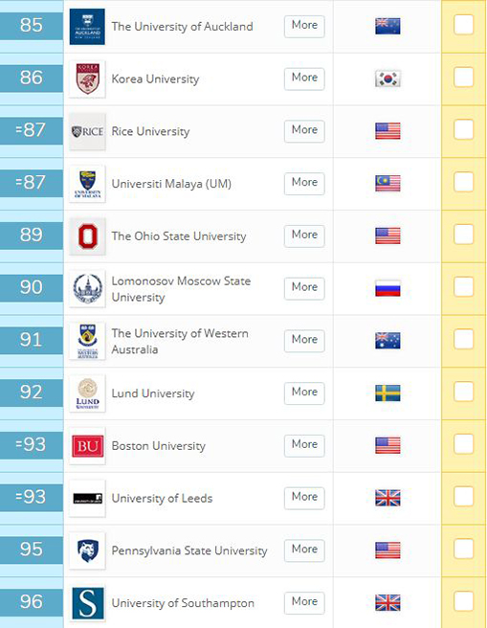The width and height of the screenshot is (487, 628).
Task: Click the Swedish flag beside Lund University
Action: coord(387,392)
